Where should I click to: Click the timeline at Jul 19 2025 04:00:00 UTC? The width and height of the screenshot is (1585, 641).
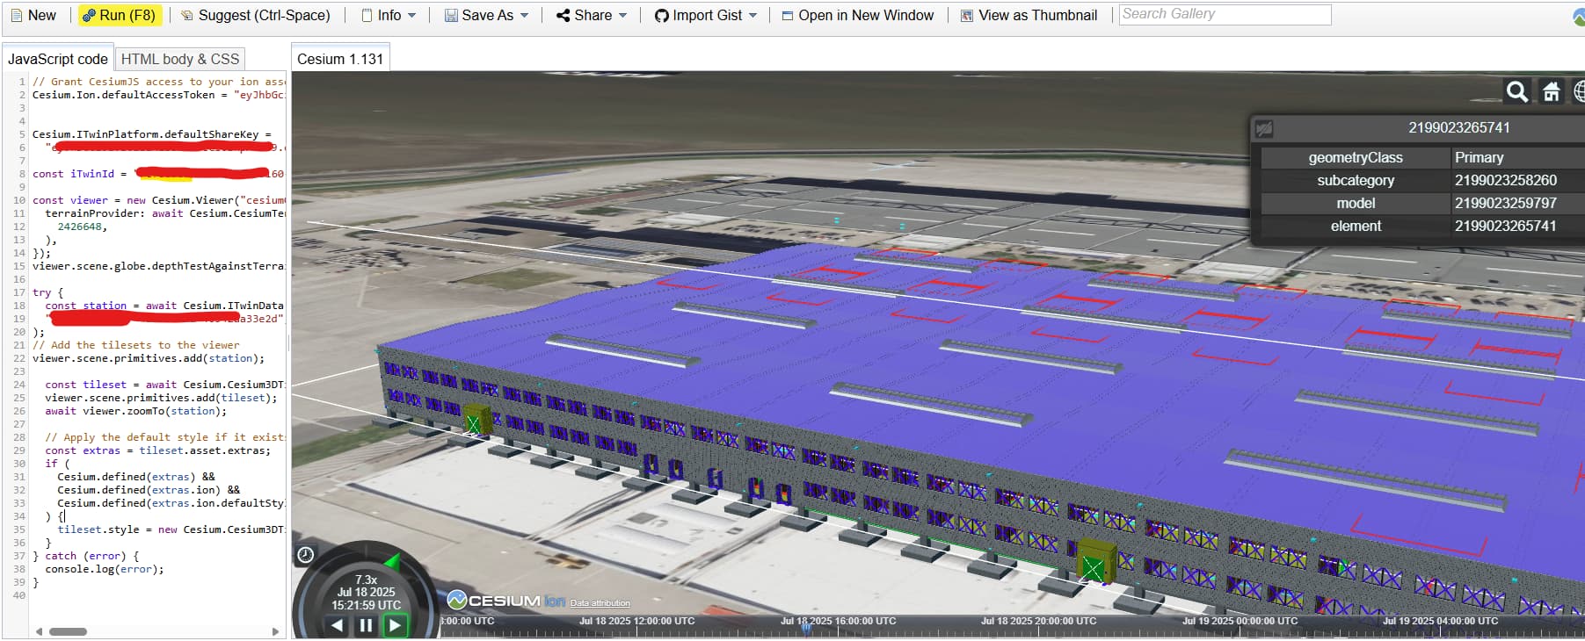click(1440, 621)
